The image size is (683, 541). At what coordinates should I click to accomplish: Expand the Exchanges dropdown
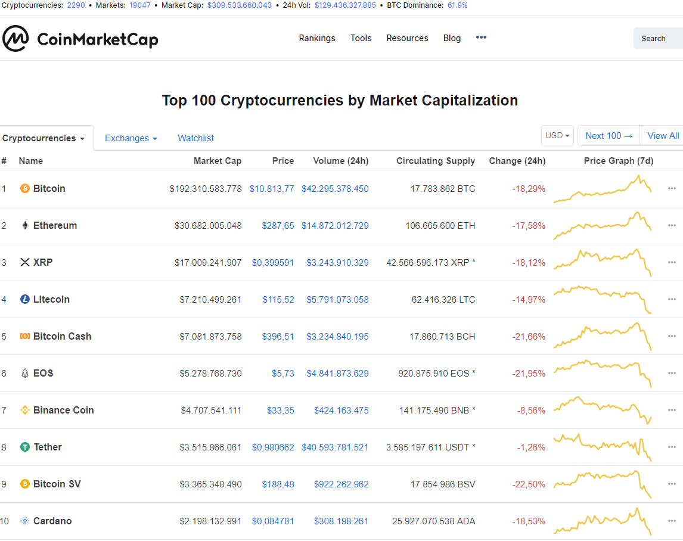point(131,138)
